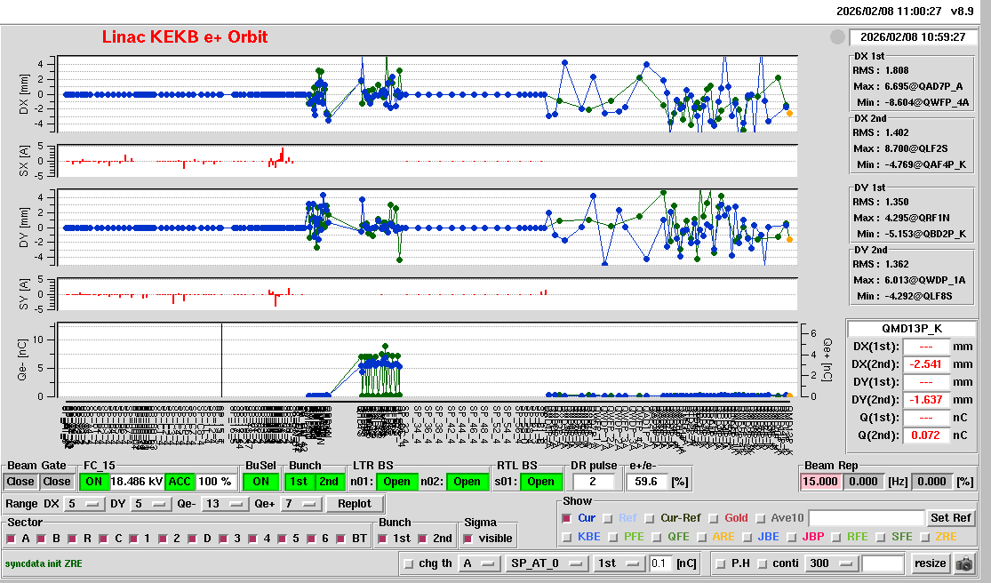Click the resize button
The height and width of the screenshot is (583, 991).
[x=930, y=563]
